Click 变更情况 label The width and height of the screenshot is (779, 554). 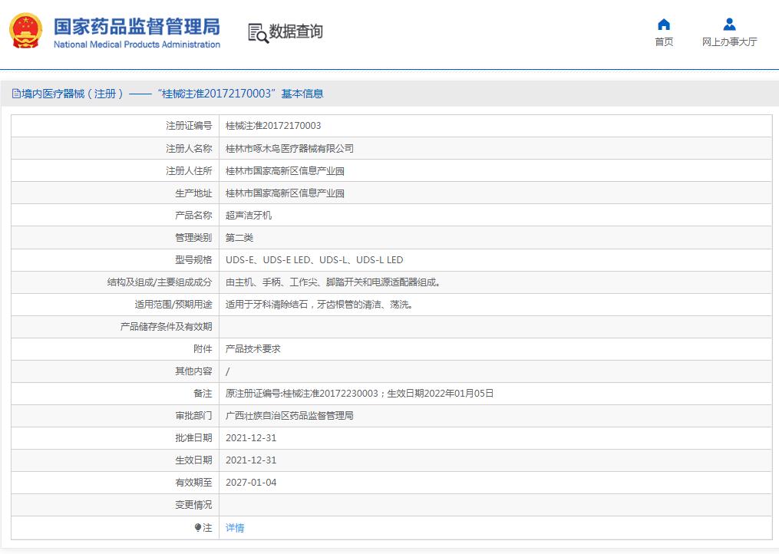click(193, 505)
